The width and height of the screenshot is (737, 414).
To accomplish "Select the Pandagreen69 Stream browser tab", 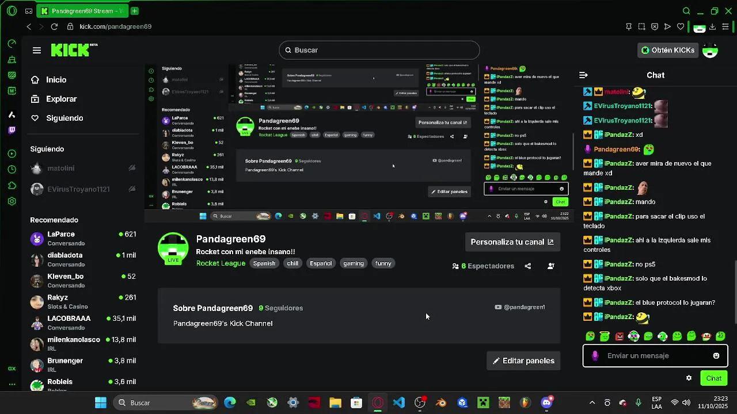I will (82, 11).
